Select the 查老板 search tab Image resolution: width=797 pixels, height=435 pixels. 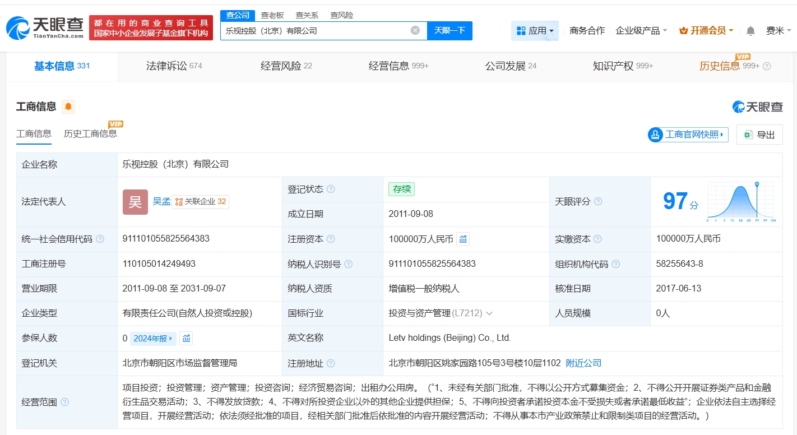point(272,15)
